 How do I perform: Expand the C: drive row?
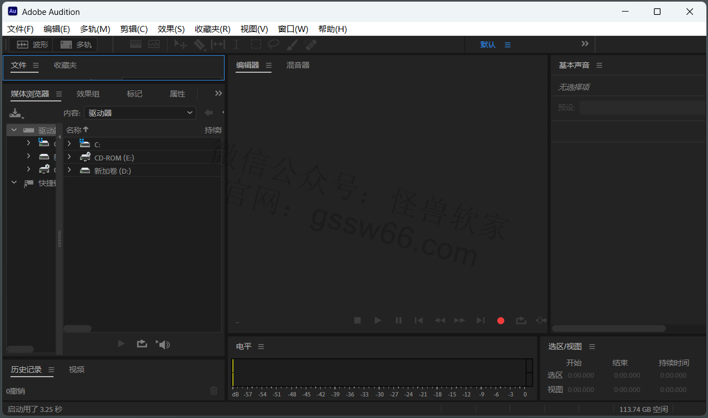click(69, 143)
